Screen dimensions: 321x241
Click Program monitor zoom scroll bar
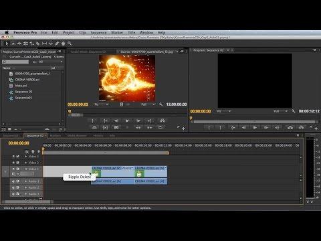coord(255,122)
